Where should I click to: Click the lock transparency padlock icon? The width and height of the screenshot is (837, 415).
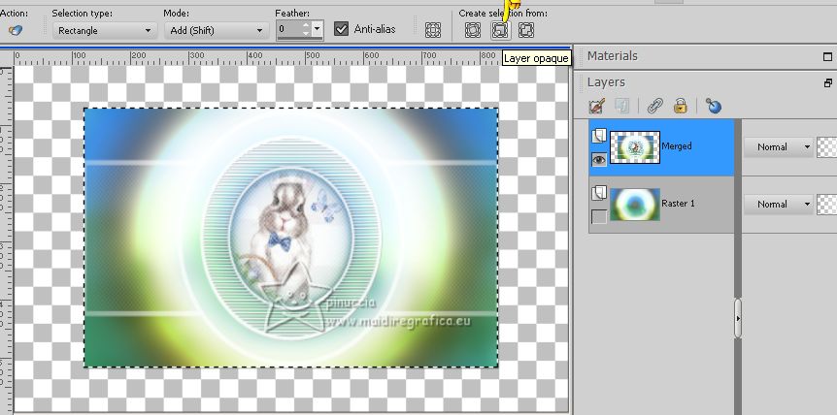click(x=680, y=106)
